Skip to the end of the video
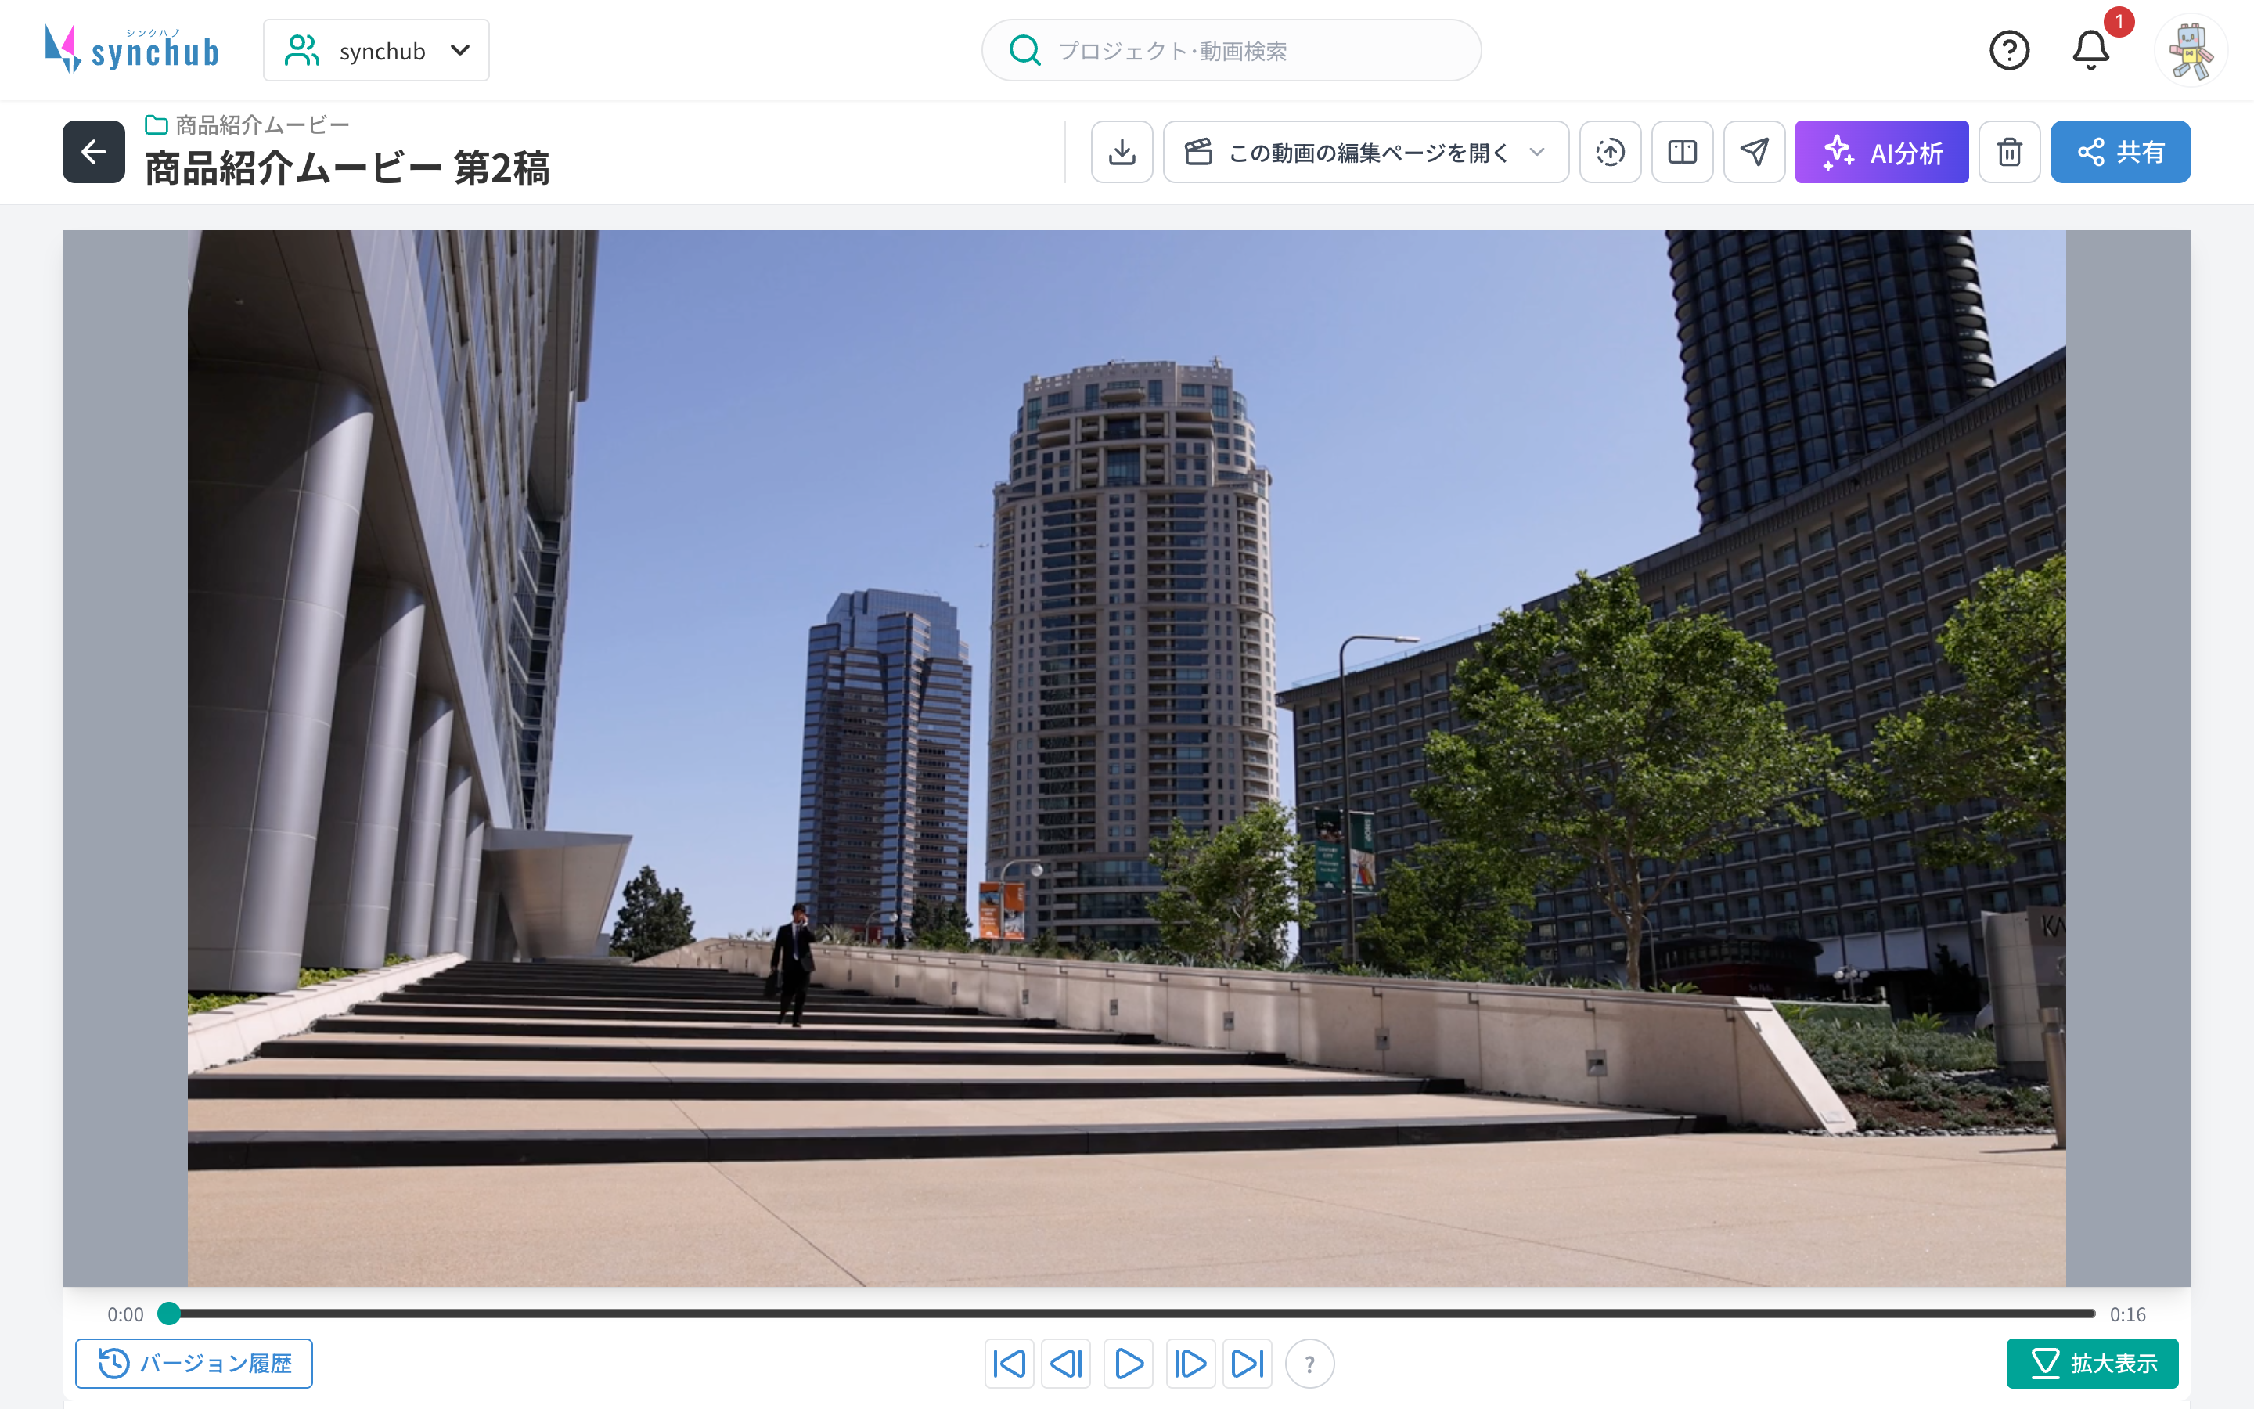This screenshot has width=2254, height=1409. click(1248, 1364)
